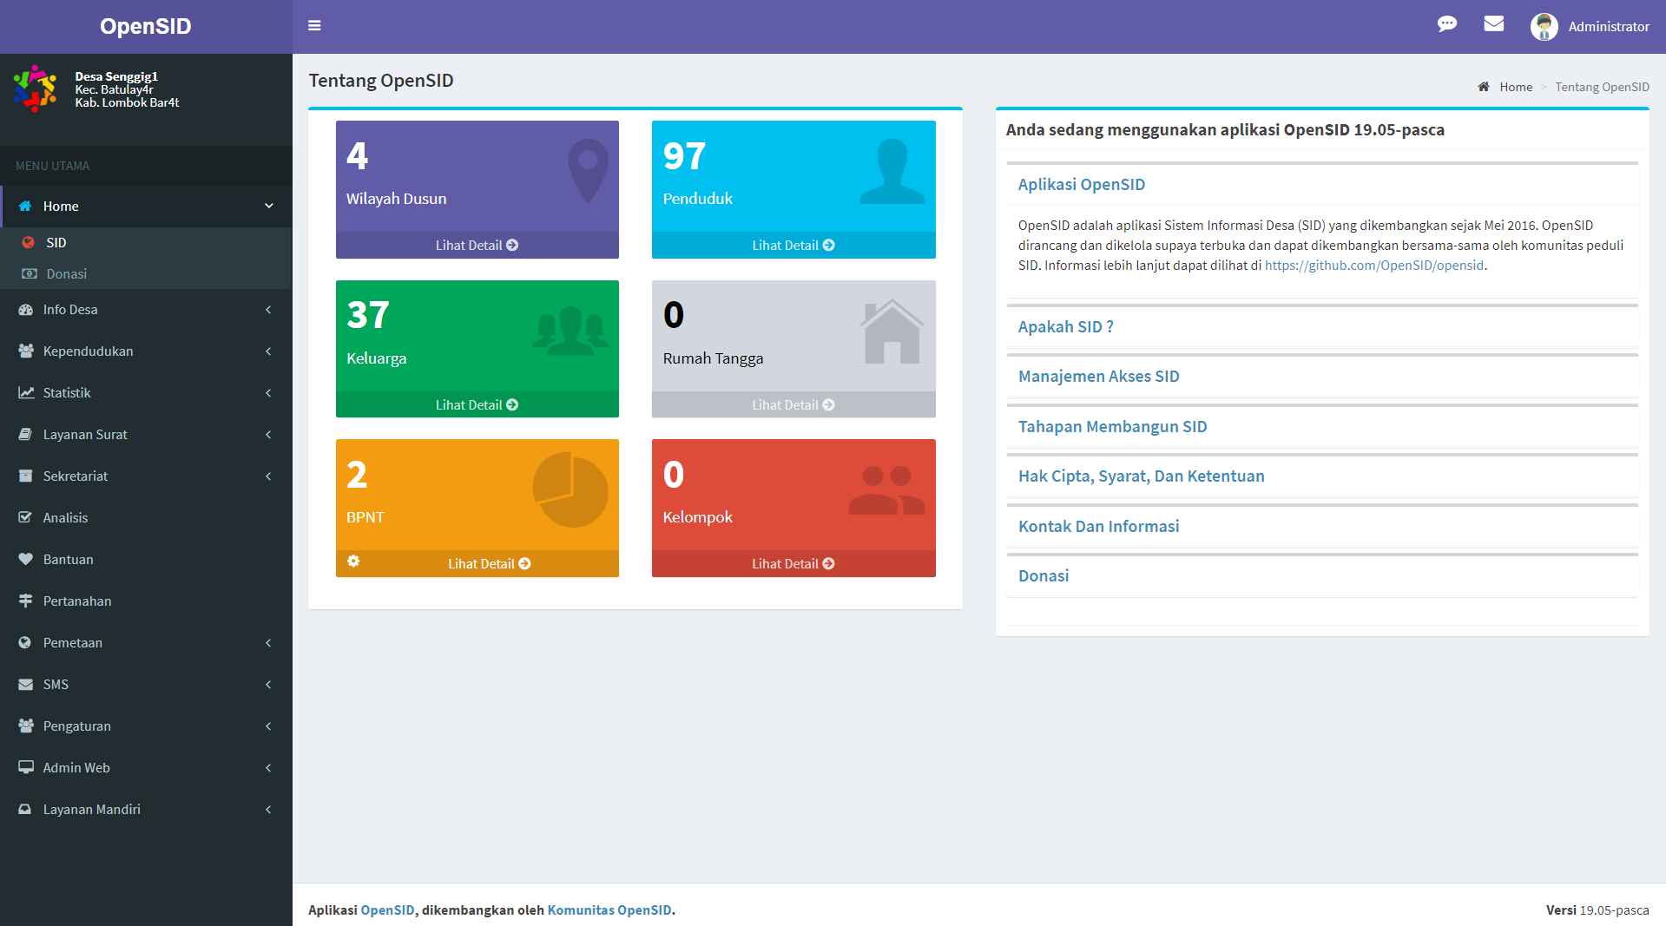Select Bantuan from the sidebar menu
The height and width of the screenshot is (926, 1666).
click(x=68, y=560)
